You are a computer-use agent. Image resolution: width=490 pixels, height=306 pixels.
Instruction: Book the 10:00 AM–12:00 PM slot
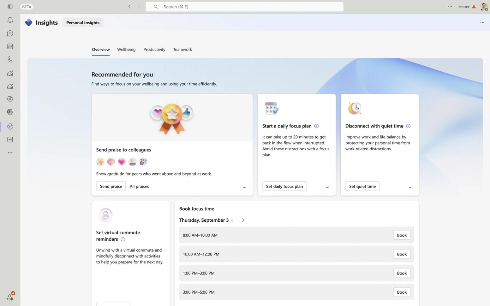coord(402,254)
